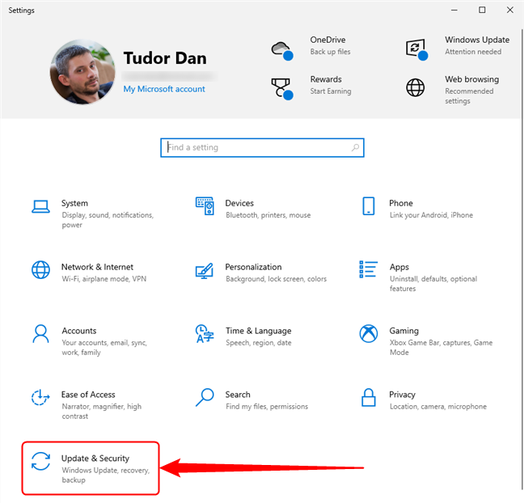Open My Microsoft account link
This screenshot has width=524, height=503.
(x=164, y=89)
